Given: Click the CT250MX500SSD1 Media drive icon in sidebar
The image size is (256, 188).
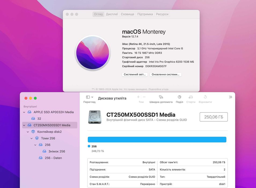Looking at the screenshot, I should [30, 125].
